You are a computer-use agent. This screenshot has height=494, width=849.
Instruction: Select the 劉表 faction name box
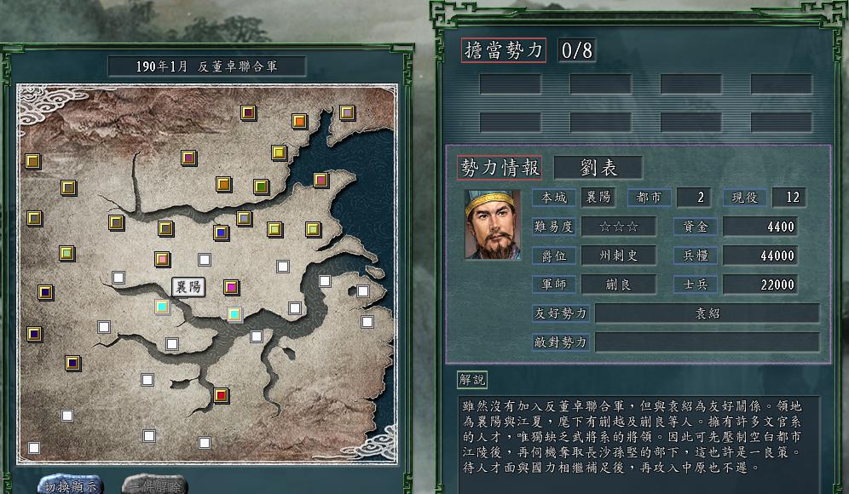[598, 168]
